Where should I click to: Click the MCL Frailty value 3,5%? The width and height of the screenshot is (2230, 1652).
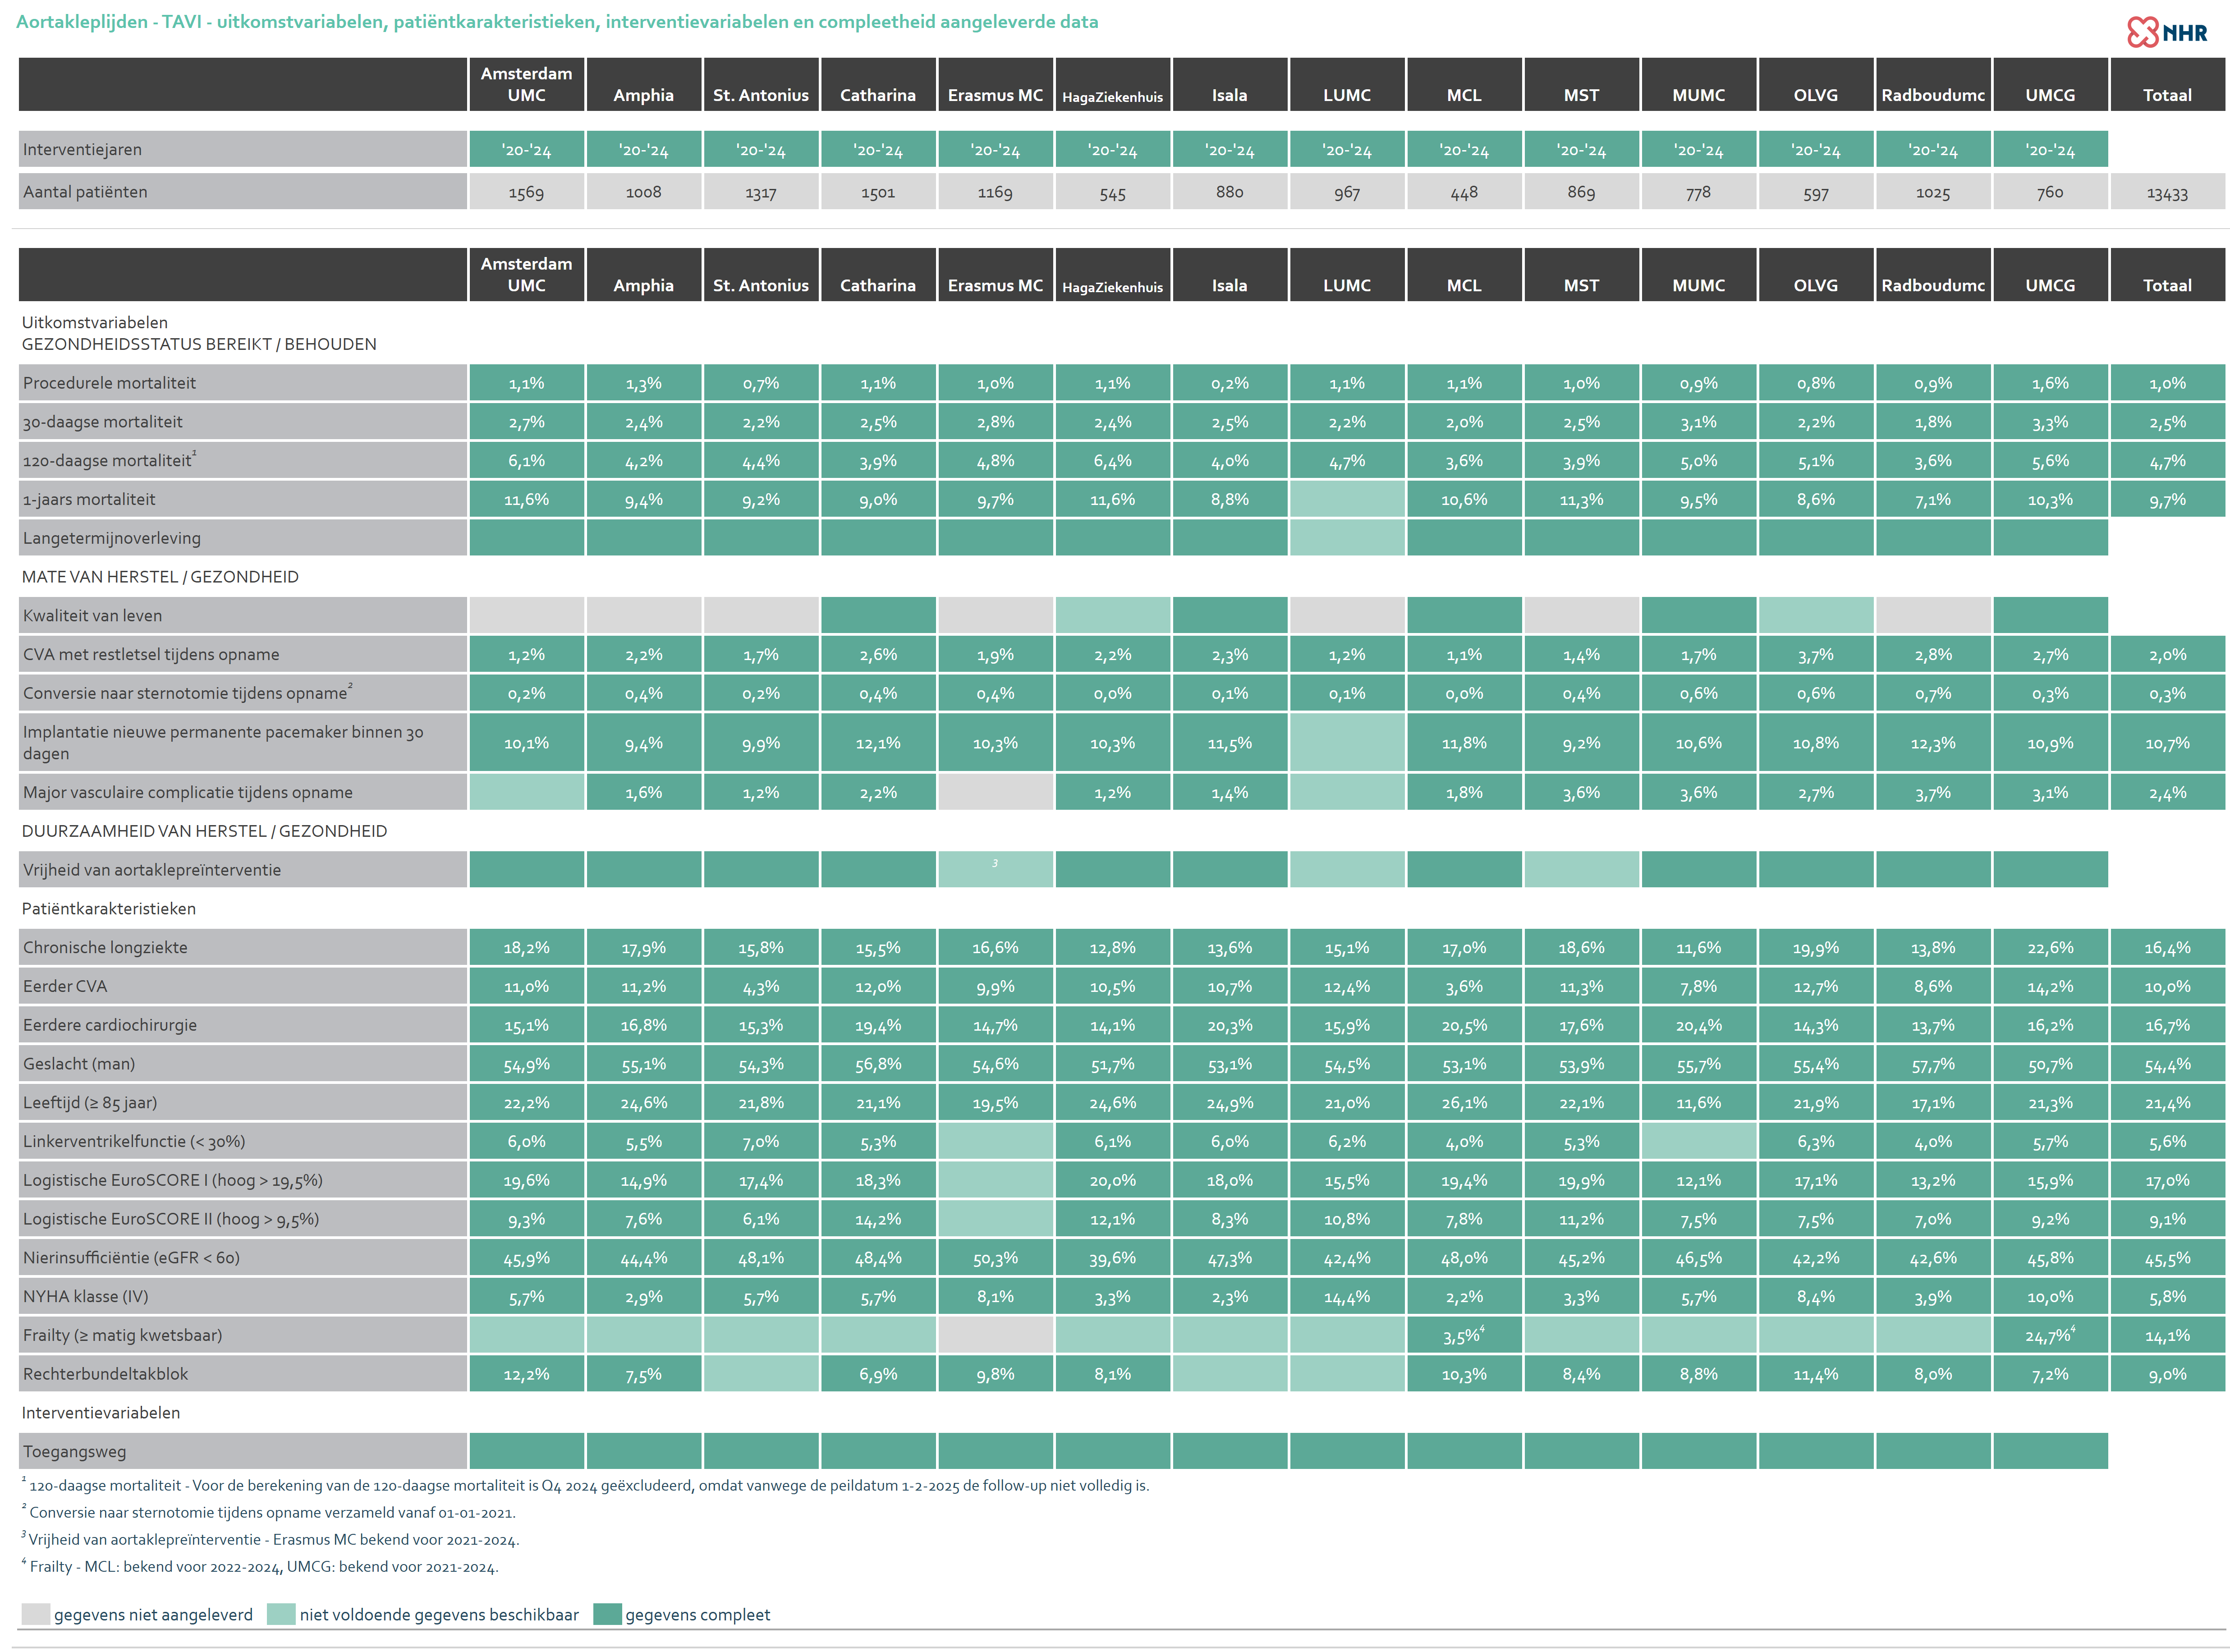(1463, 1335)
